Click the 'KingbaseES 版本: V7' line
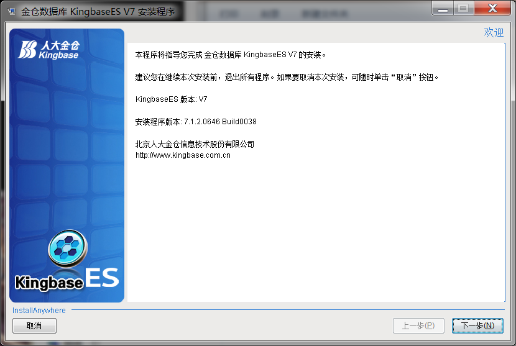Screen dimensions: 516x346 pos(171,99)
